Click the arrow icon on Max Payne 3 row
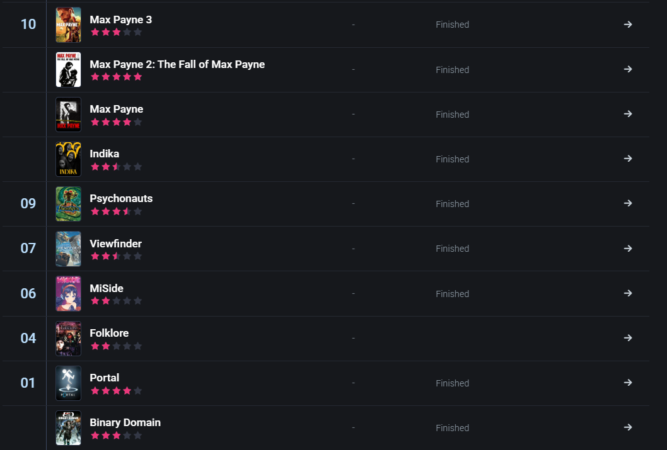This screenshot has height=450, width=667. (627, 25)
